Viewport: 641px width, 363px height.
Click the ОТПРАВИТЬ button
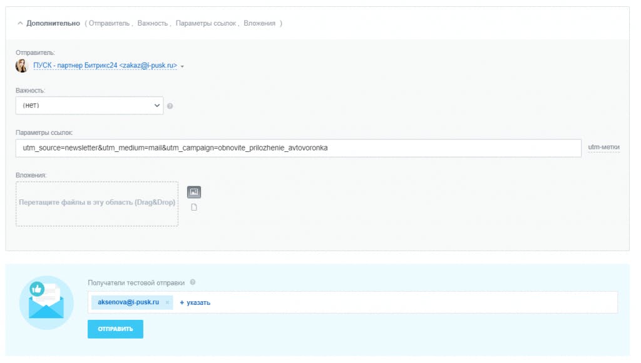pyautogui.click(x=115, y=329)
